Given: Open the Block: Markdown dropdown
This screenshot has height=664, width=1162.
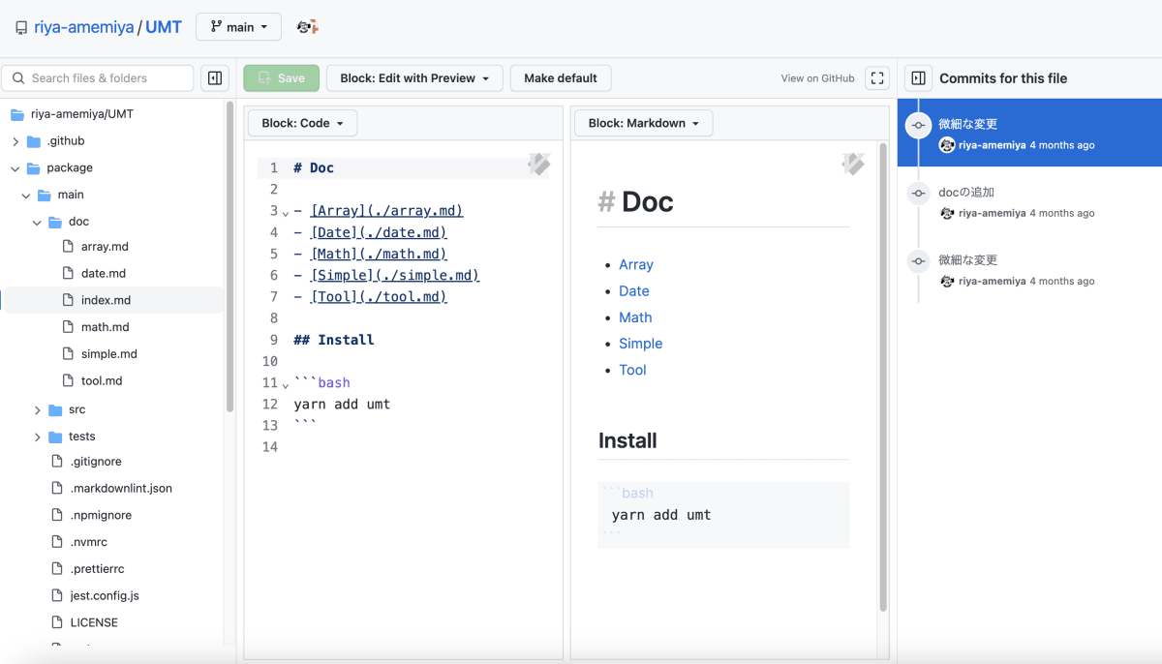Looking at the screenshot, I should 643,123.
